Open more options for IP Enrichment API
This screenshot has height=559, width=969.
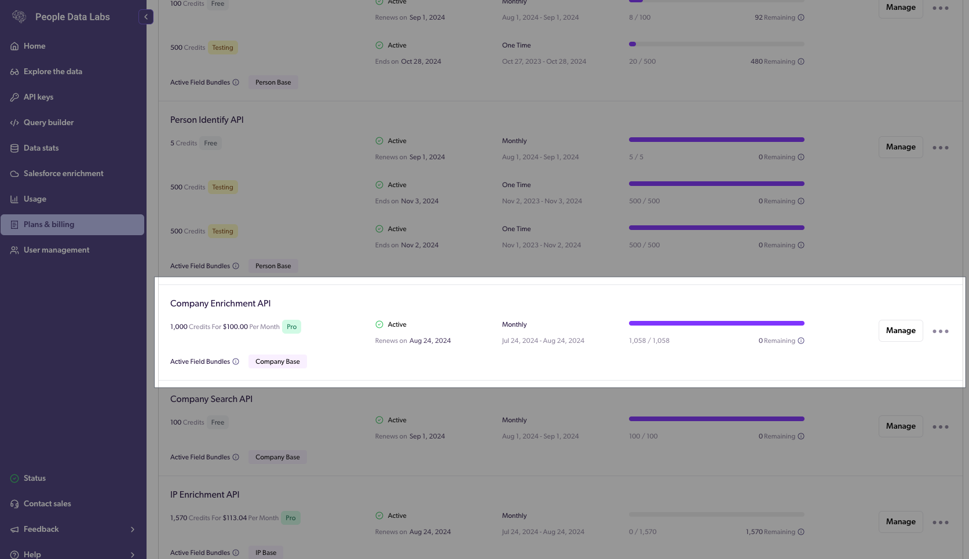click(x=941, y=523)
